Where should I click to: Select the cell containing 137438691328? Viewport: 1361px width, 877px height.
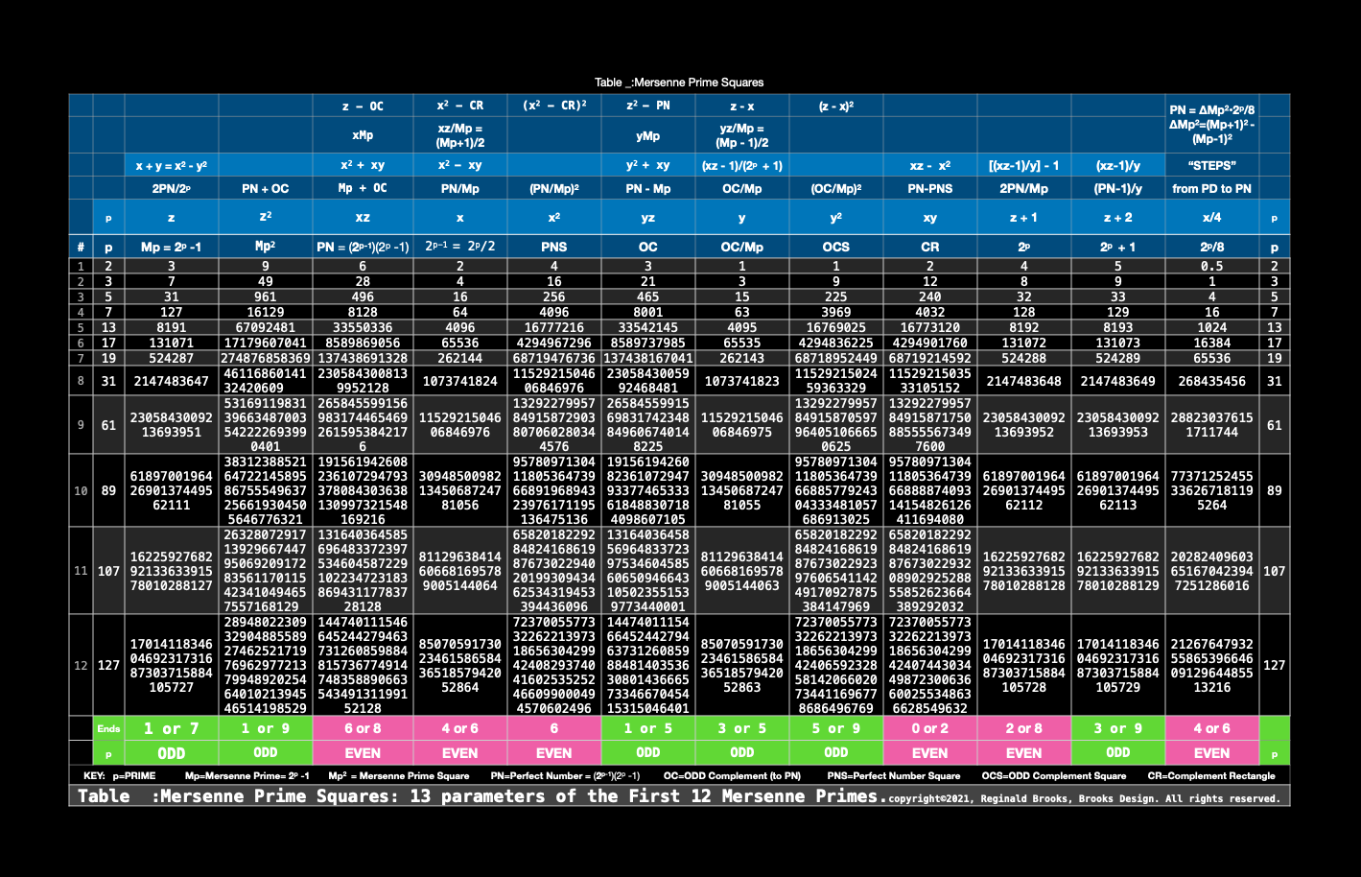tap(363, 358)
